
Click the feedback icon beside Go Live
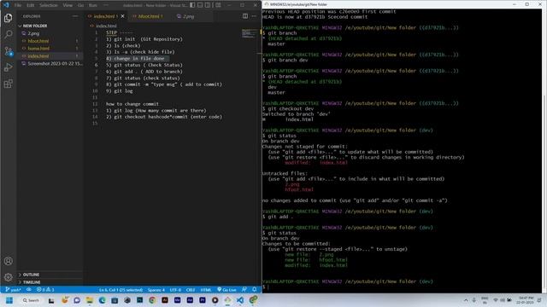tap(244, 290)
